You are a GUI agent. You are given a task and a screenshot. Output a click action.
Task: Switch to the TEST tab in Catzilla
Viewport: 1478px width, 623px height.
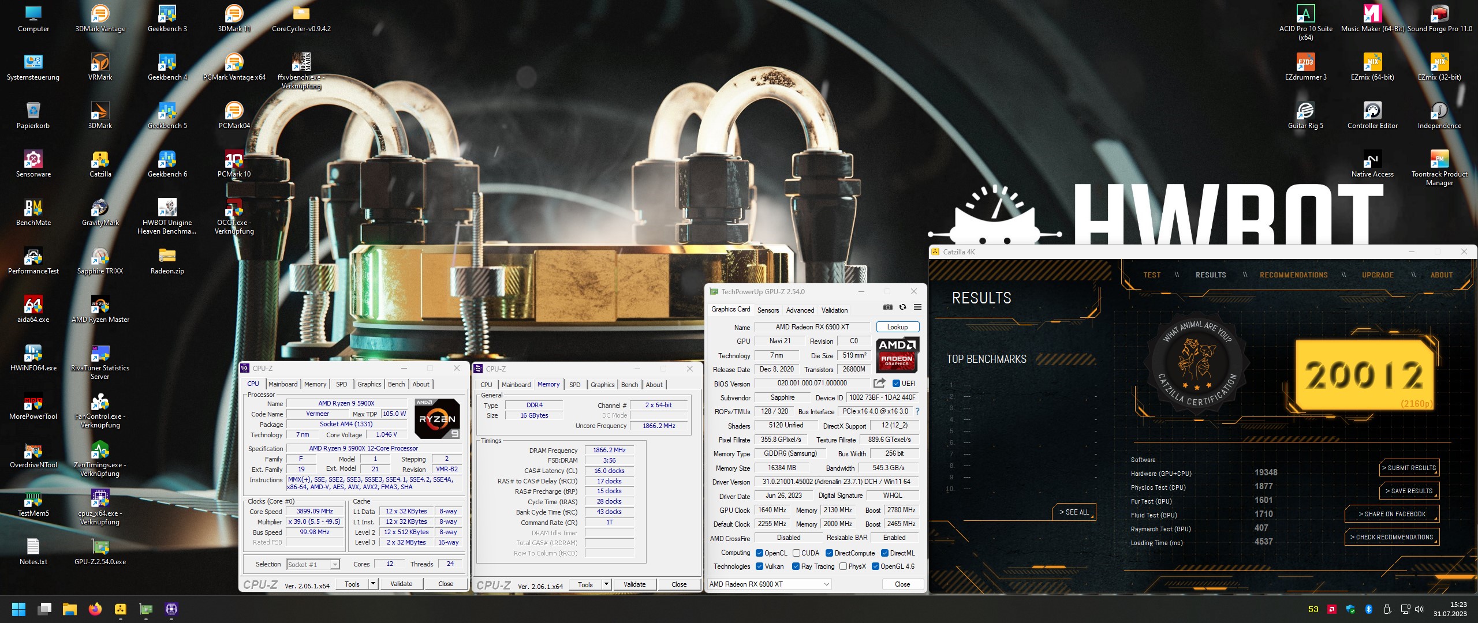tap(1152, 275)
